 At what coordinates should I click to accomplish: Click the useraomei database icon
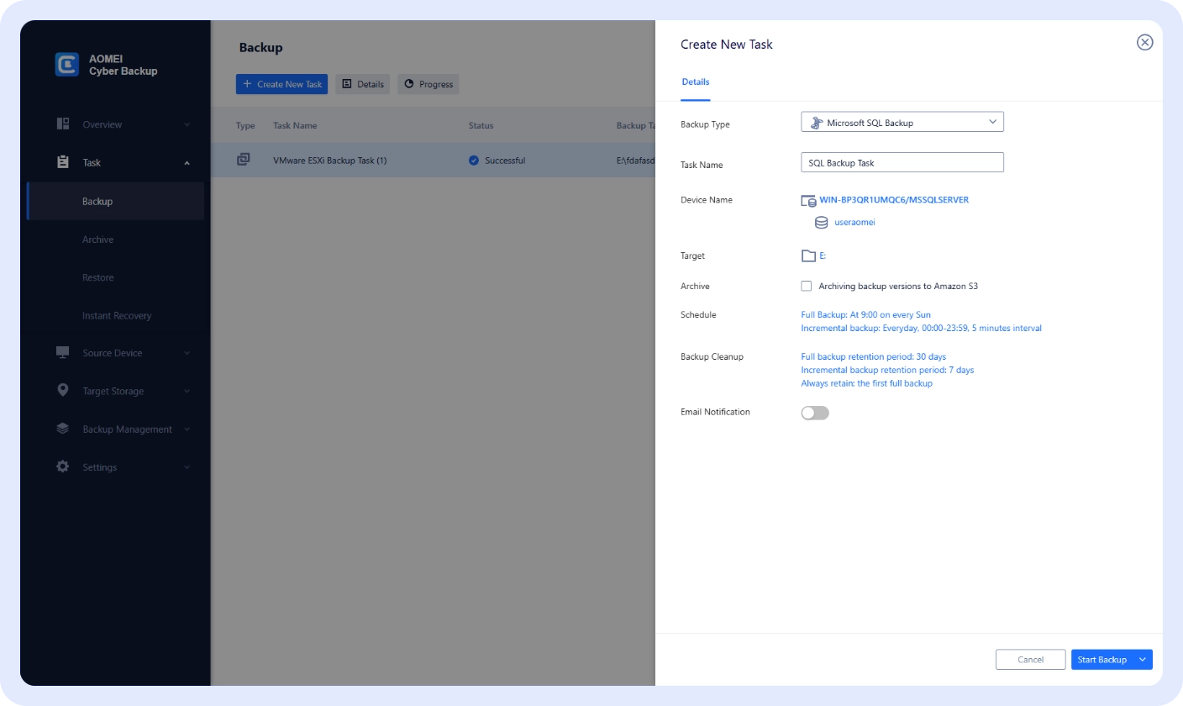tap(822, 223)
